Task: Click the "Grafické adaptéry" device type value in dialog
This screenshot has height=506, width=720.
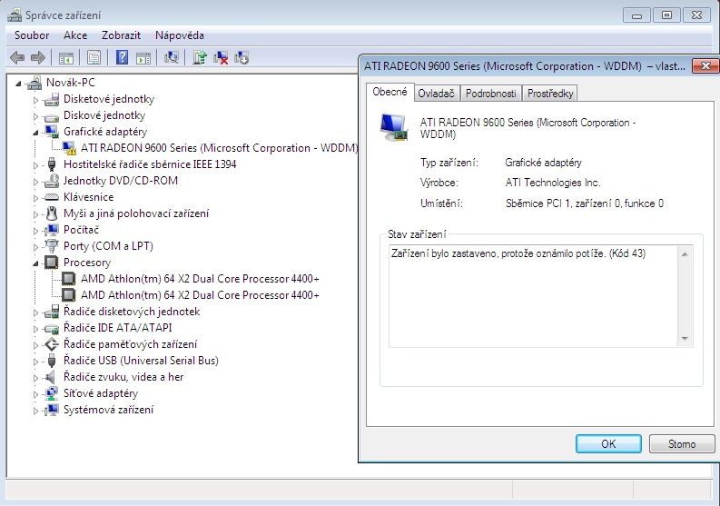Action: pos(543,163)
